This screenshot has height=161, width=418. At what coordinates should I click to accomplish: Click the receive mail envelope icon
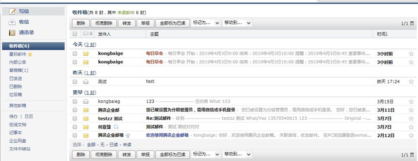pyautogui.click(x=12, y=22)
